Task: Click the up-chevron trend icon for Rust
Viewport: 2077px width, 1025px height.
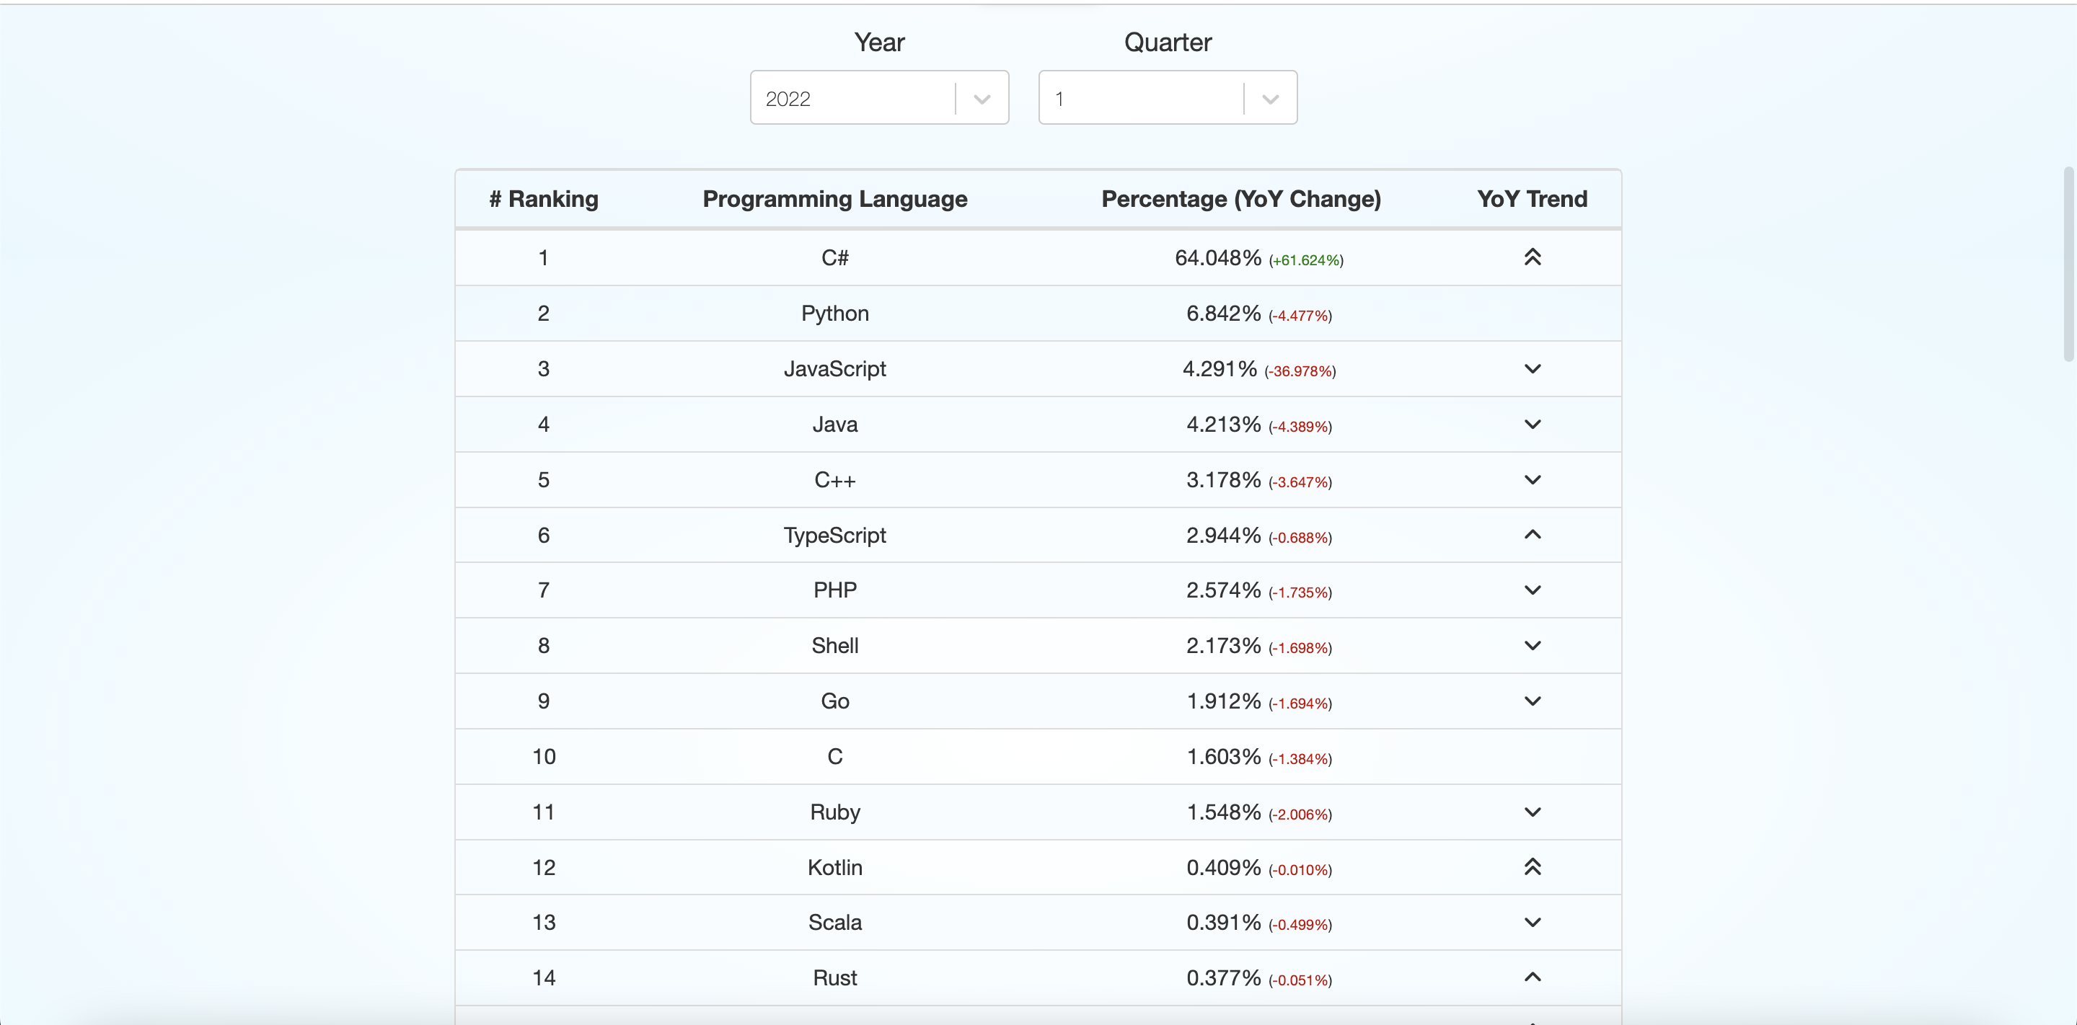Action: point(1532,977)
